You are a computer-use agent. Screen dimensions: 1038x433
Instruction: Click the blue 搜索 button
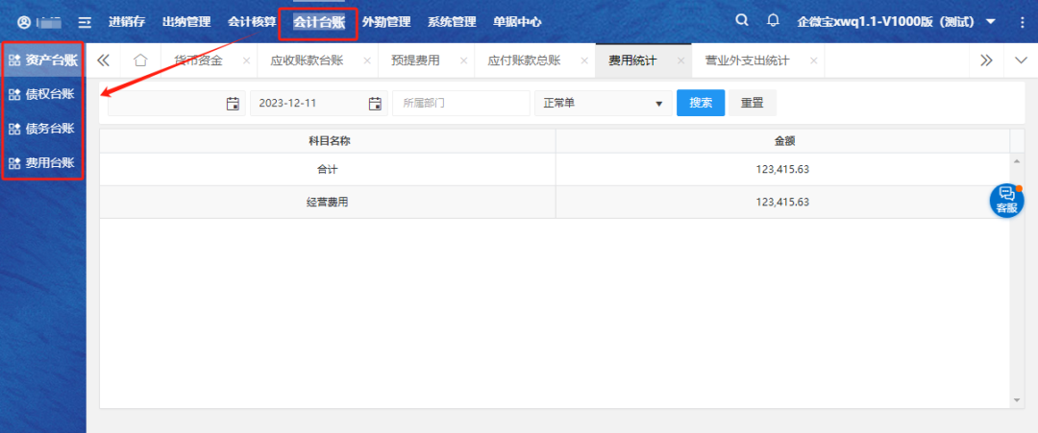coord(701,103)
